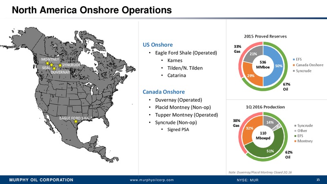
Task: Click the slide number 15
Action: 318,180
